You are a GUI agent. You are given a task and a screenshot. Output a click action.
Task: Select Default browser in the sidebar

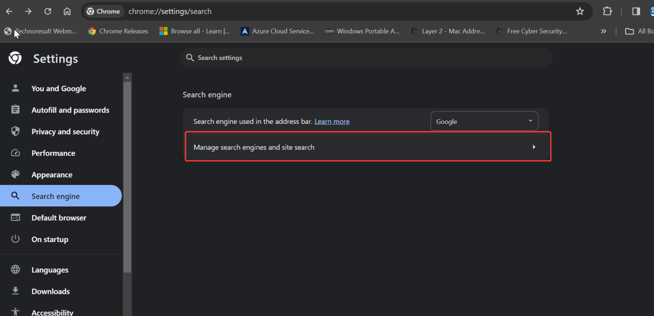(59, 218)
